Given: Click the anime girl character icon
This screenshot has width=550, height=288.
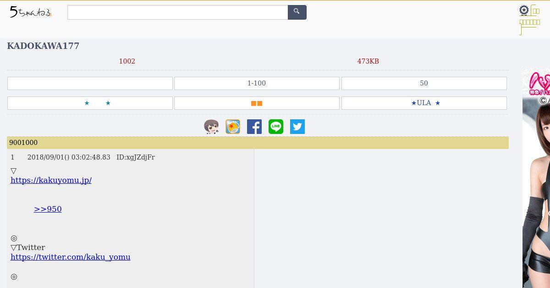Looking at the screenshot, I should [x=211, y=127].
